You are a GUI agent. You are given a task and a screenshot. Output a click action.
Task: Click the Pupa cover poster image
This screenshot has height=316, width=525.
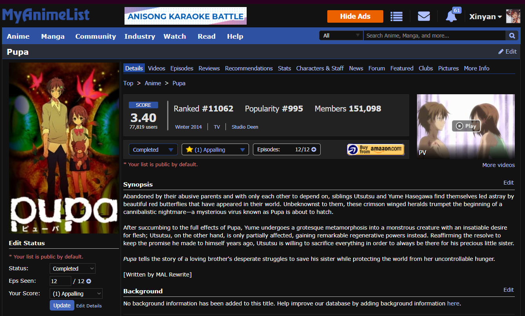(x=64, y=148)
